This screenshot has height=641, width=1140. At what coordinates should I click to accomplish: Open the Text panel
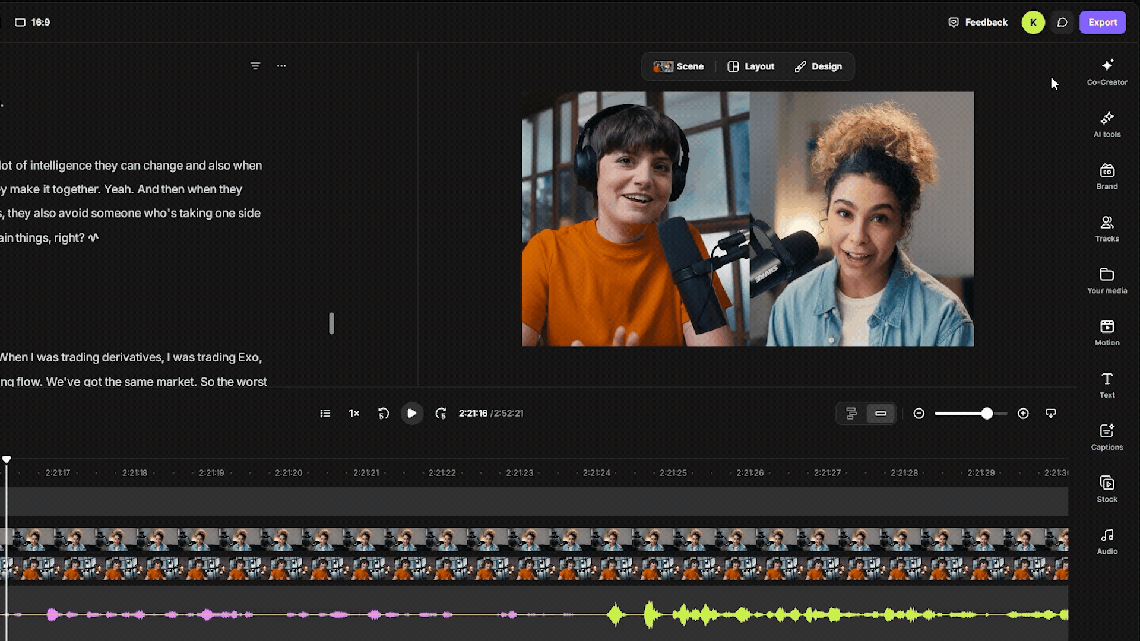tap(1107, 386)
